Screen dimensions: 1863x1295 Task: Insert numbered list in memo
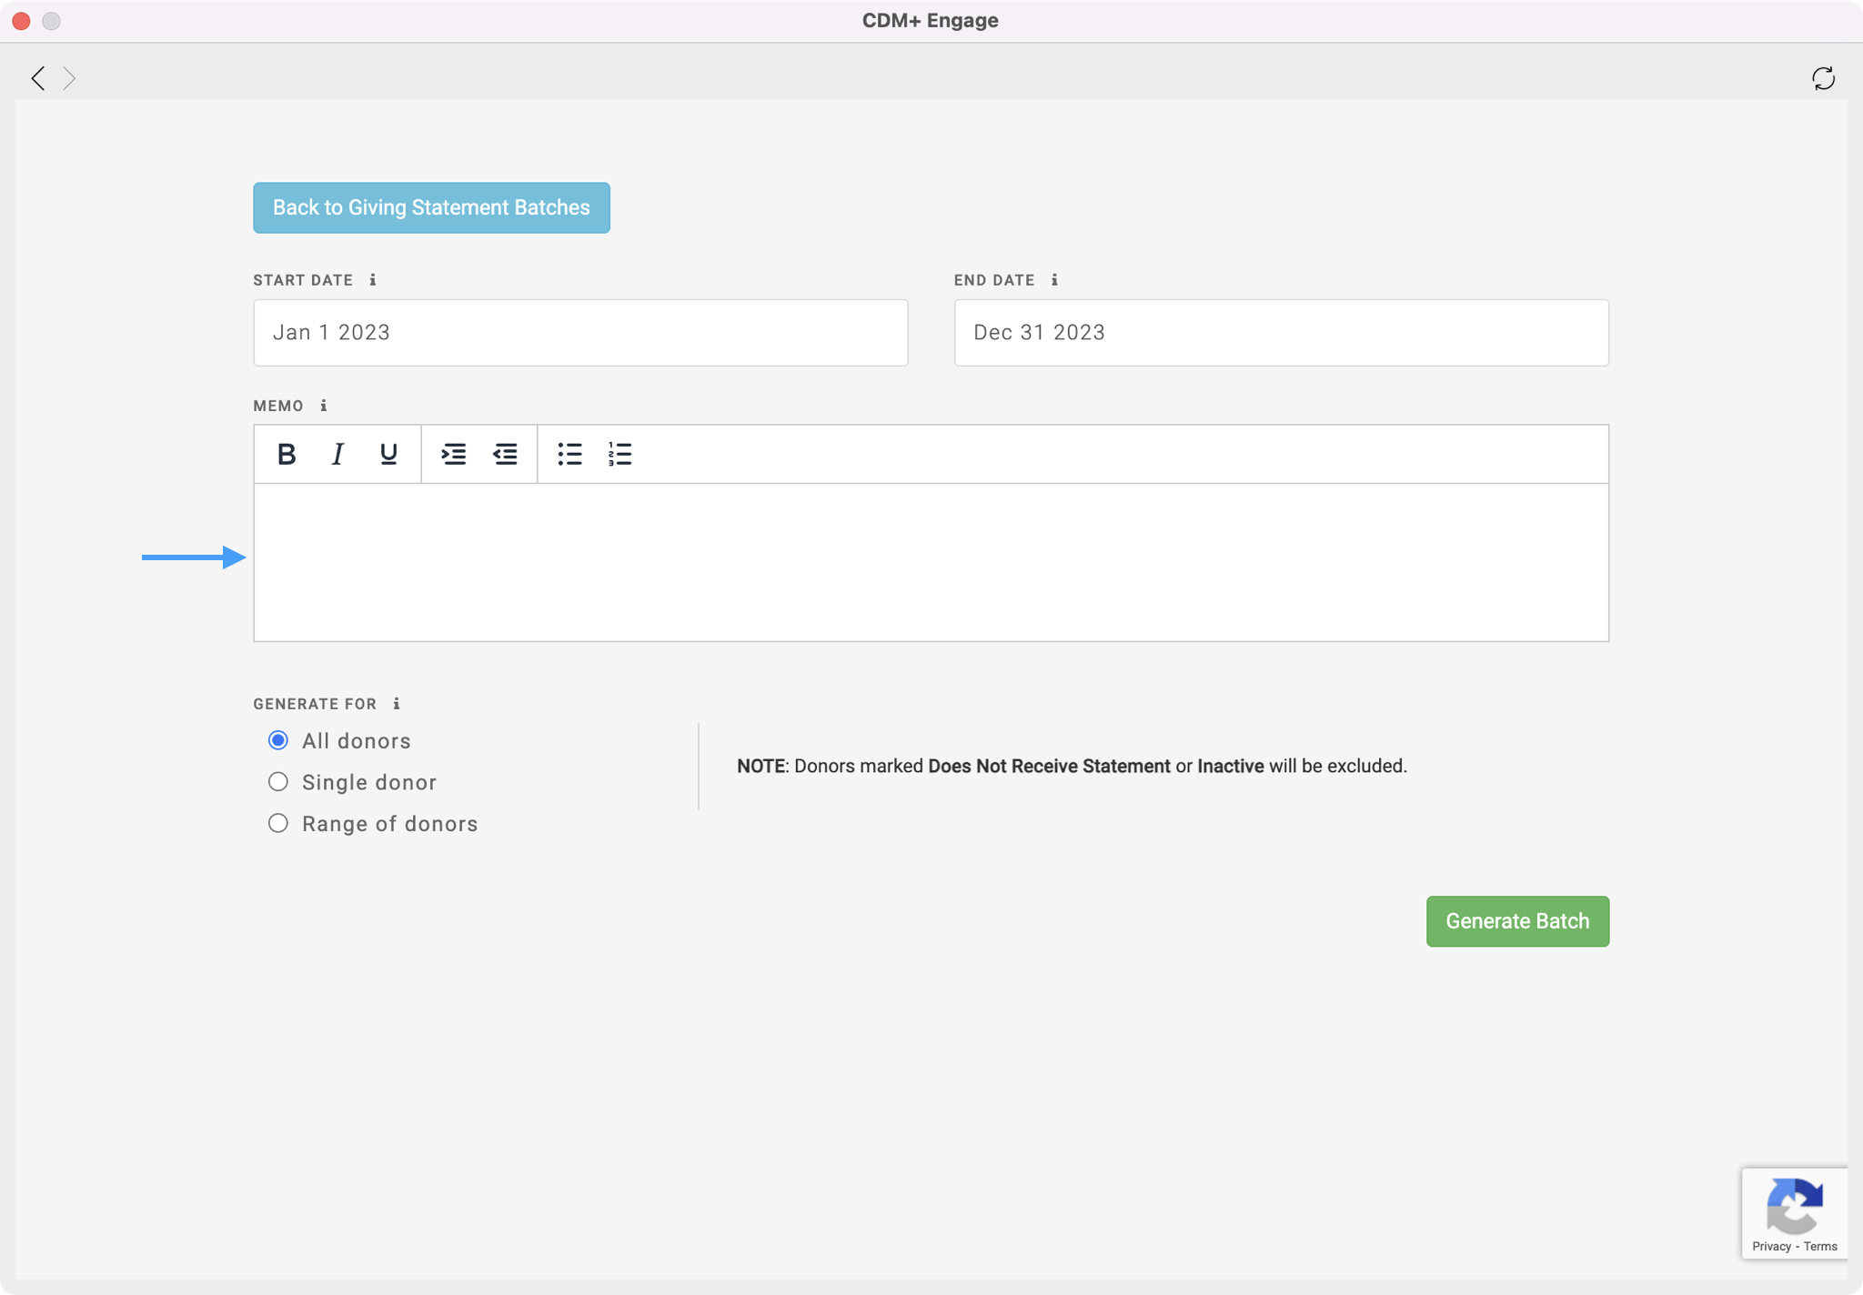click(619, 454)
